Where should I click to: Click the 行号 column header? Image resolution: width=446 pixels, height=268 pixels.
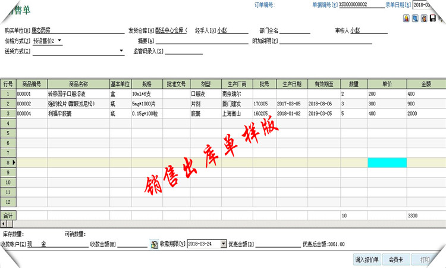coord(8,84)
